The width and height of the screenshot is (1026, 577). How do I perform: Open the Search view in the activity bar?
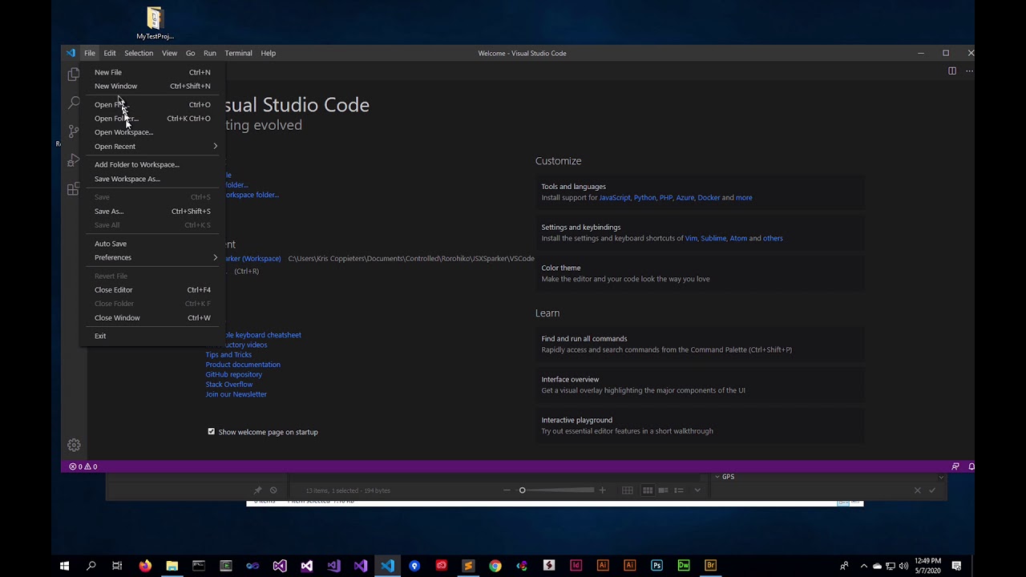(74, 103)
